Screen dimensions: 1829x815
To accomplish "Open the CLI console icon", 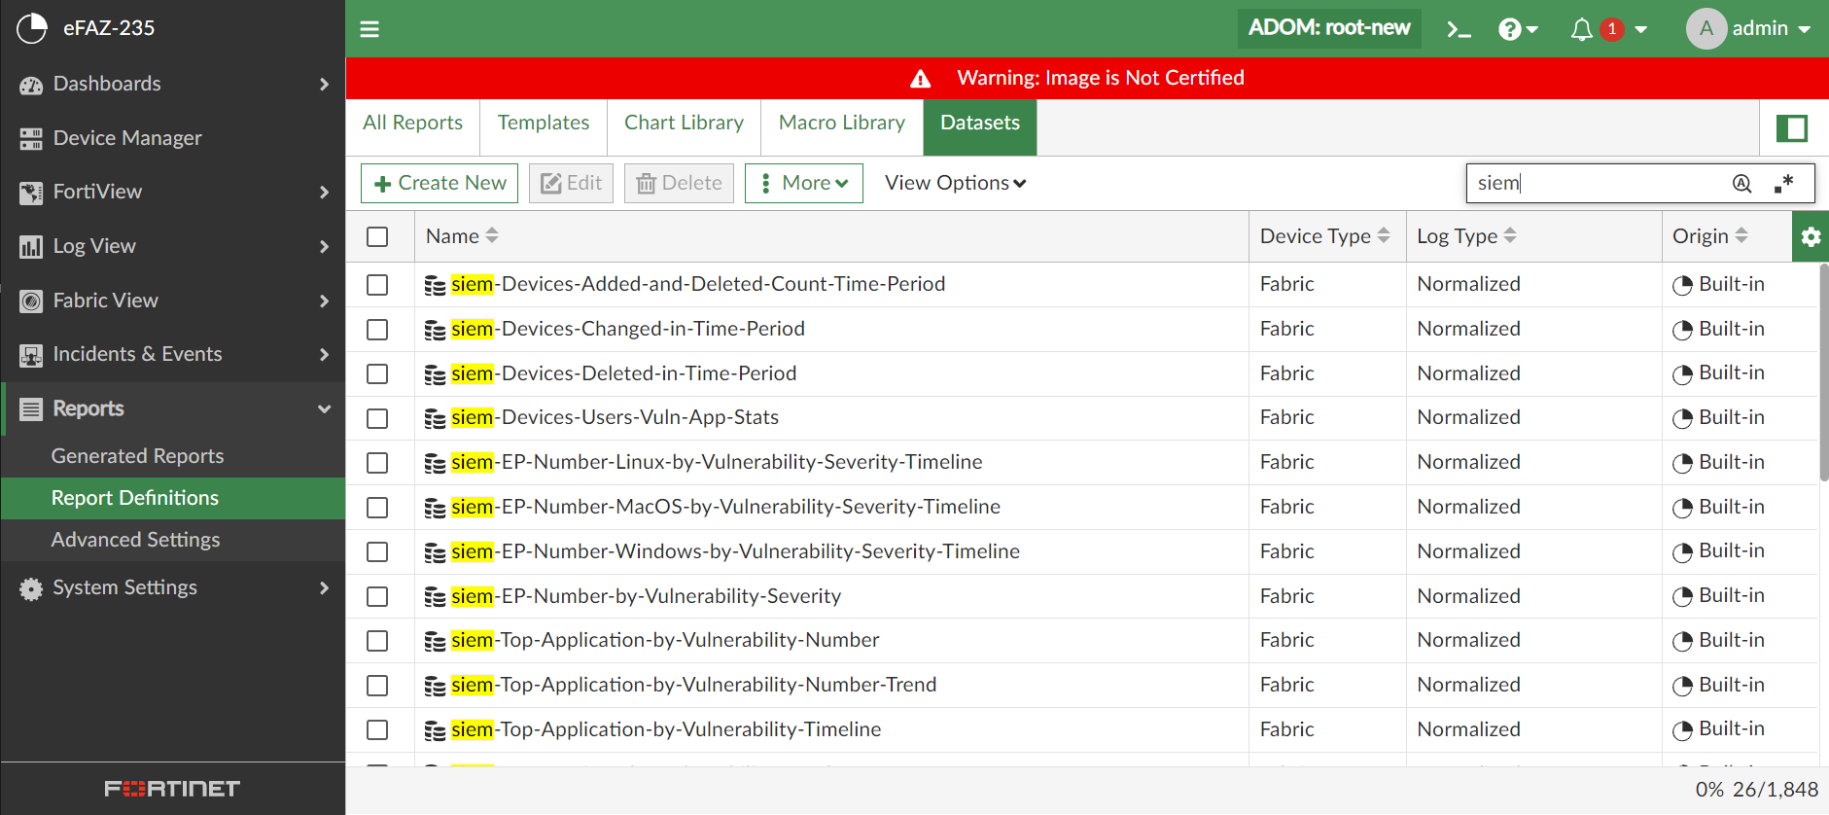I will pos(1459,29).
